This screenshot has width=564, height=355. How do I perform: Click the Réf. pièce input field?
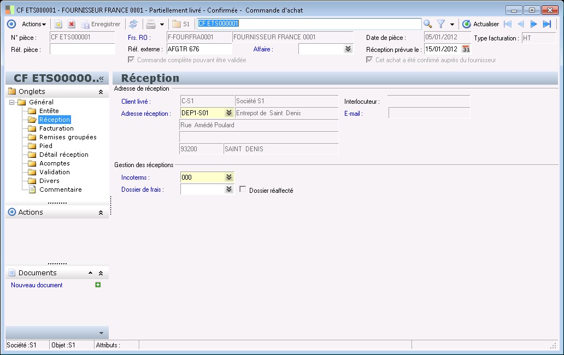click(82, 49)
